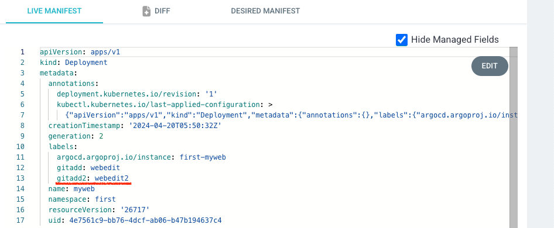Click the last-applied-configuration key line
554x228 pixels.
(x=165, y=105)
